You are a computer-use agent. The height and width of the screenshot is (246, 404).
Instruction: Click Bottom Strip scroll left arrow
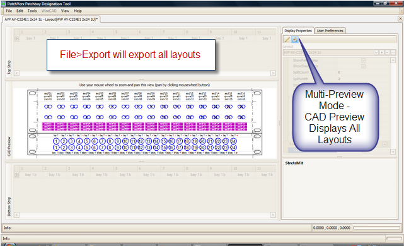point(16,215)
